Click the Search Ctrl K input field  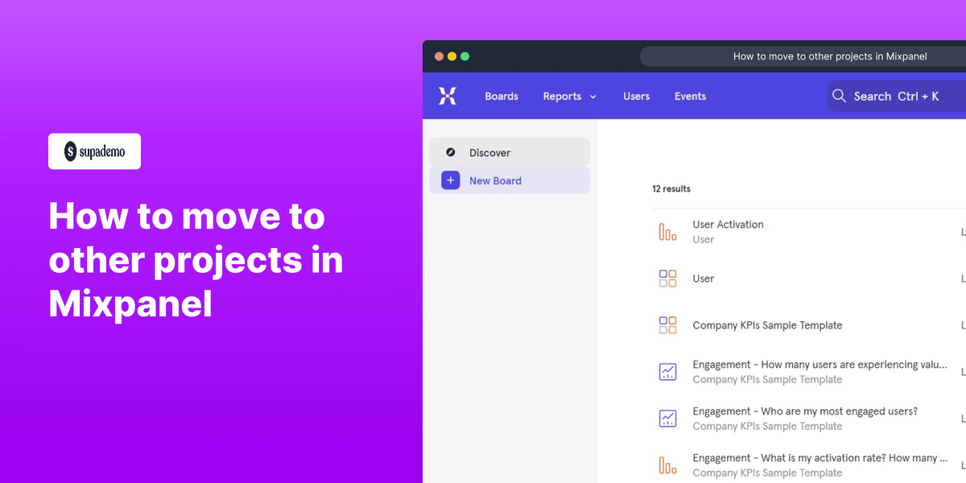pyautogui.click(x=894, y=96)
